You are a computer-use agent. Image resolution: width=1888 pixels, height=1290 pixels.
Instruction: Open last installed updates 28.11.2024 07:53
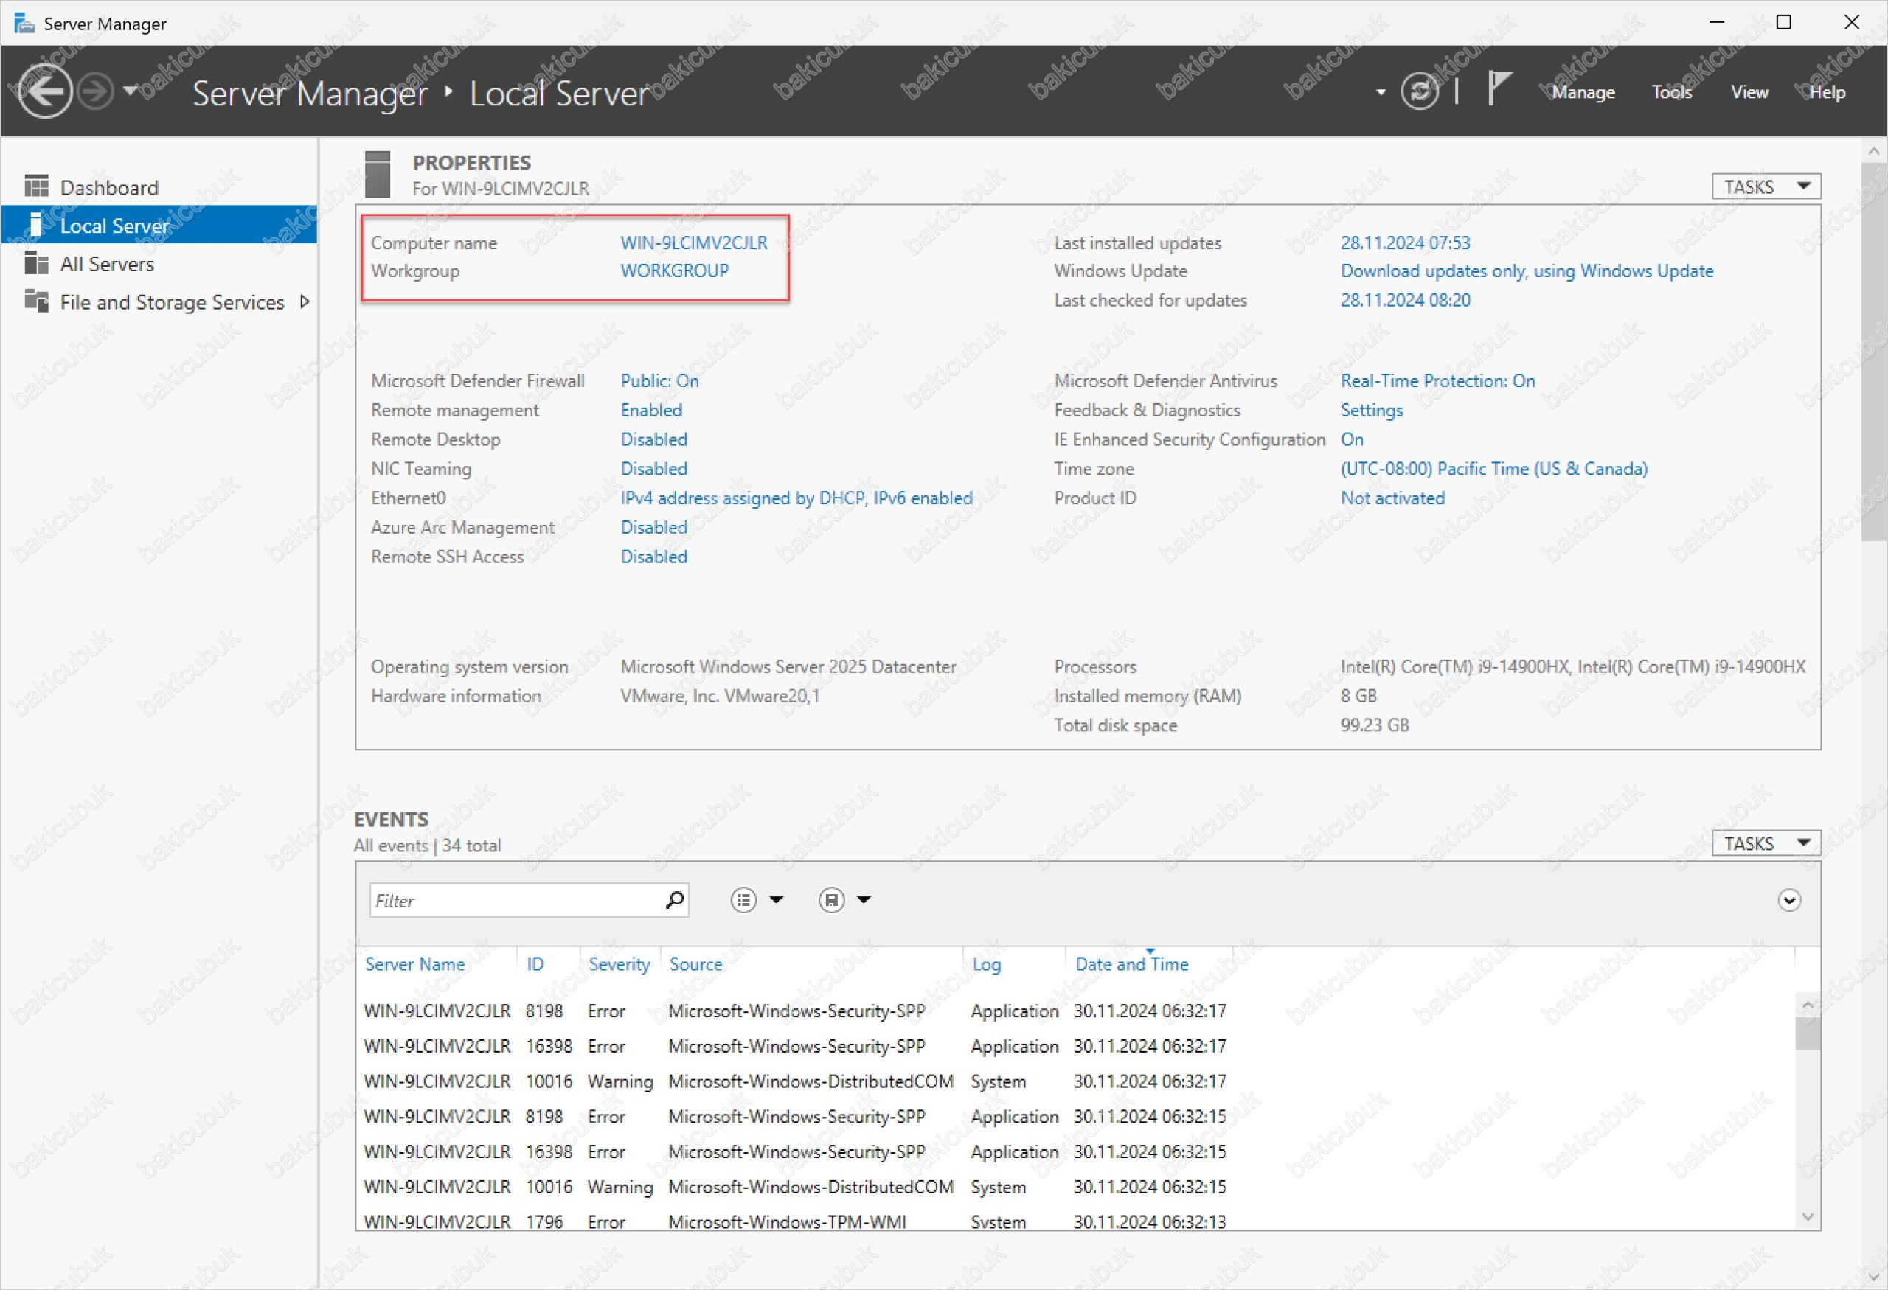click(1405, 243)
